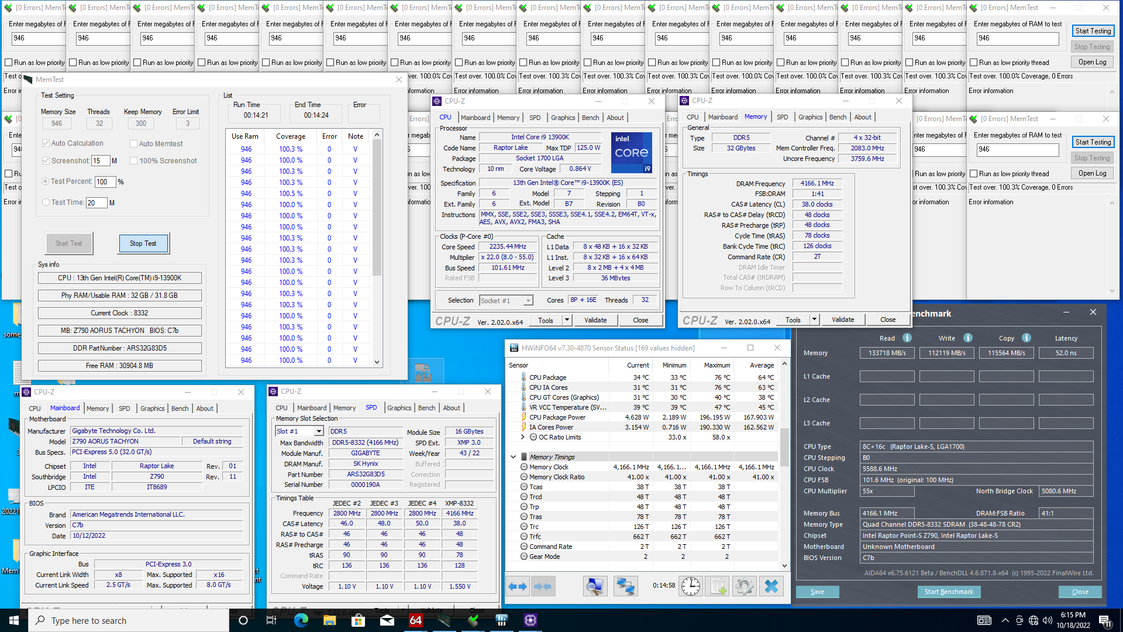Click HWiNFO log file add icon
The height and width of the screenshot is (632, 1123).
pyautogui.click(x=718, y=586)
